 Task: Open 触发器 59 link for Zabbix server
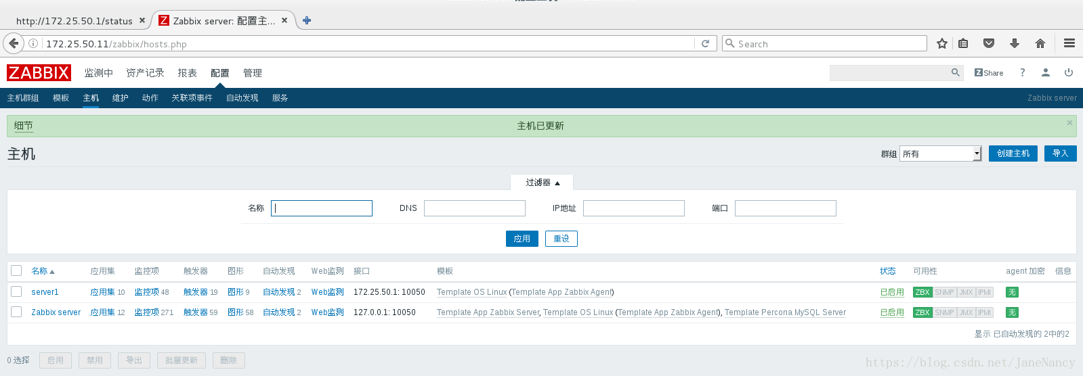pos(196,312)
